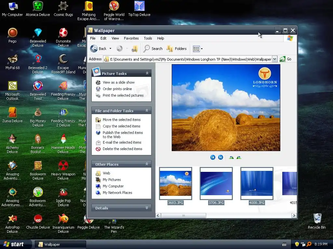Click the Previous Image filmstrip button

coord(213,157)
